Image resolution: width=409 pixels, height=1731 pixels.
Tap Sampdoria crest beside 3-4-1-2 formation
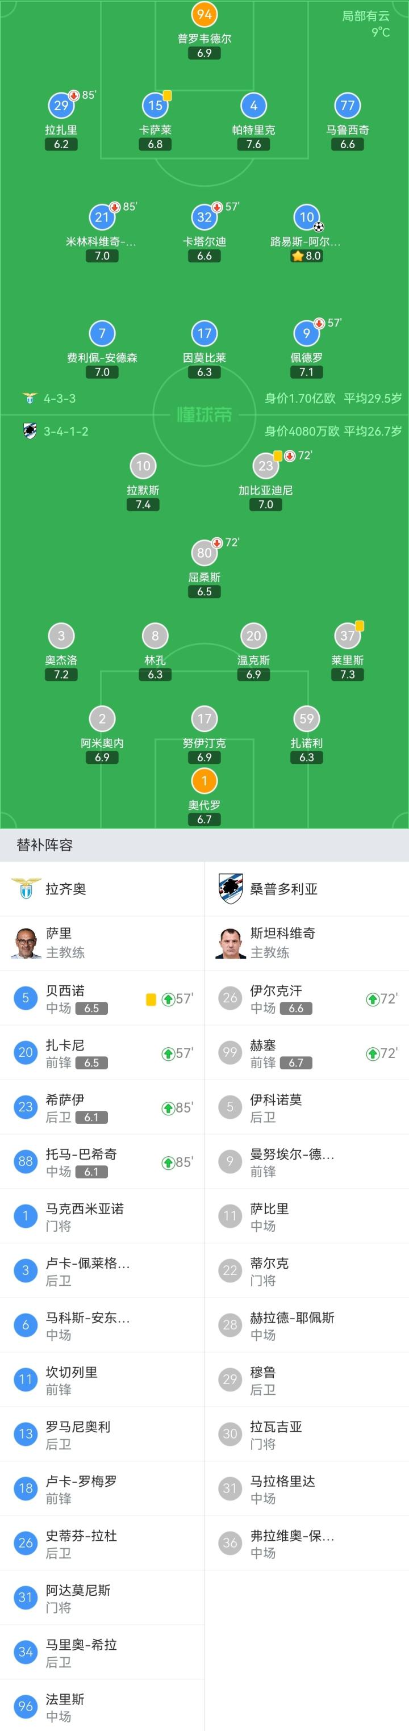click(30, 432)
